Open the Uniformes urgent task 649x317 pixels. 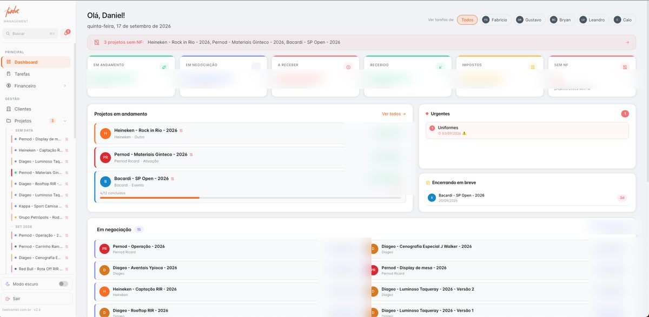tap(527, 130)
